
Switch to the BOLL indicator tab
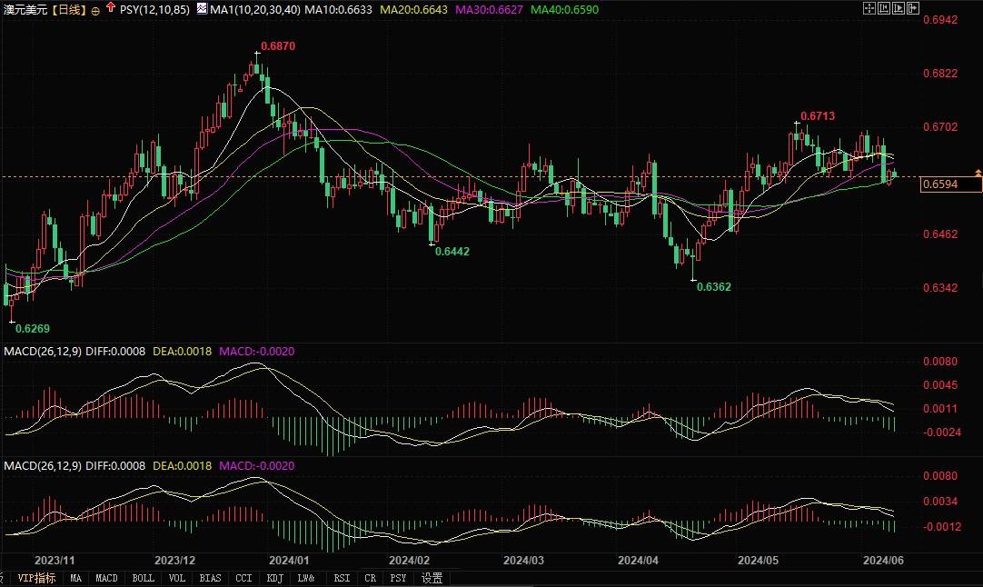[x=143, y=578]
